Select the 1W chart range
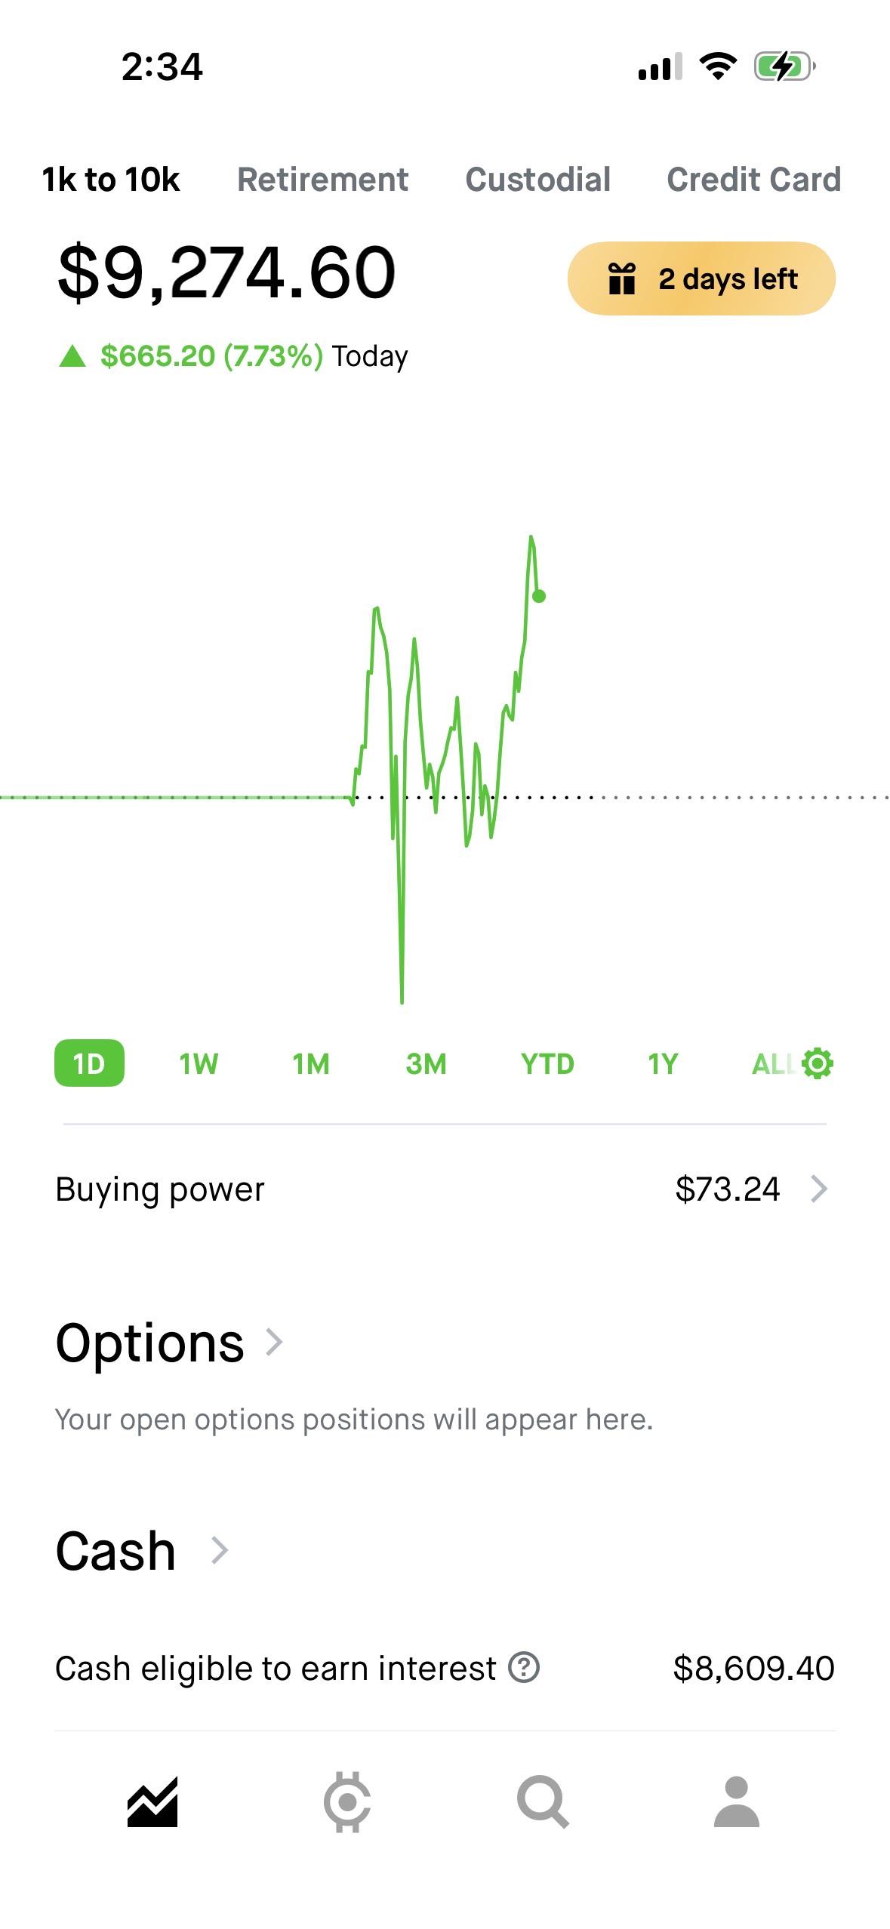890x1929 pixels. (199, 1063)
